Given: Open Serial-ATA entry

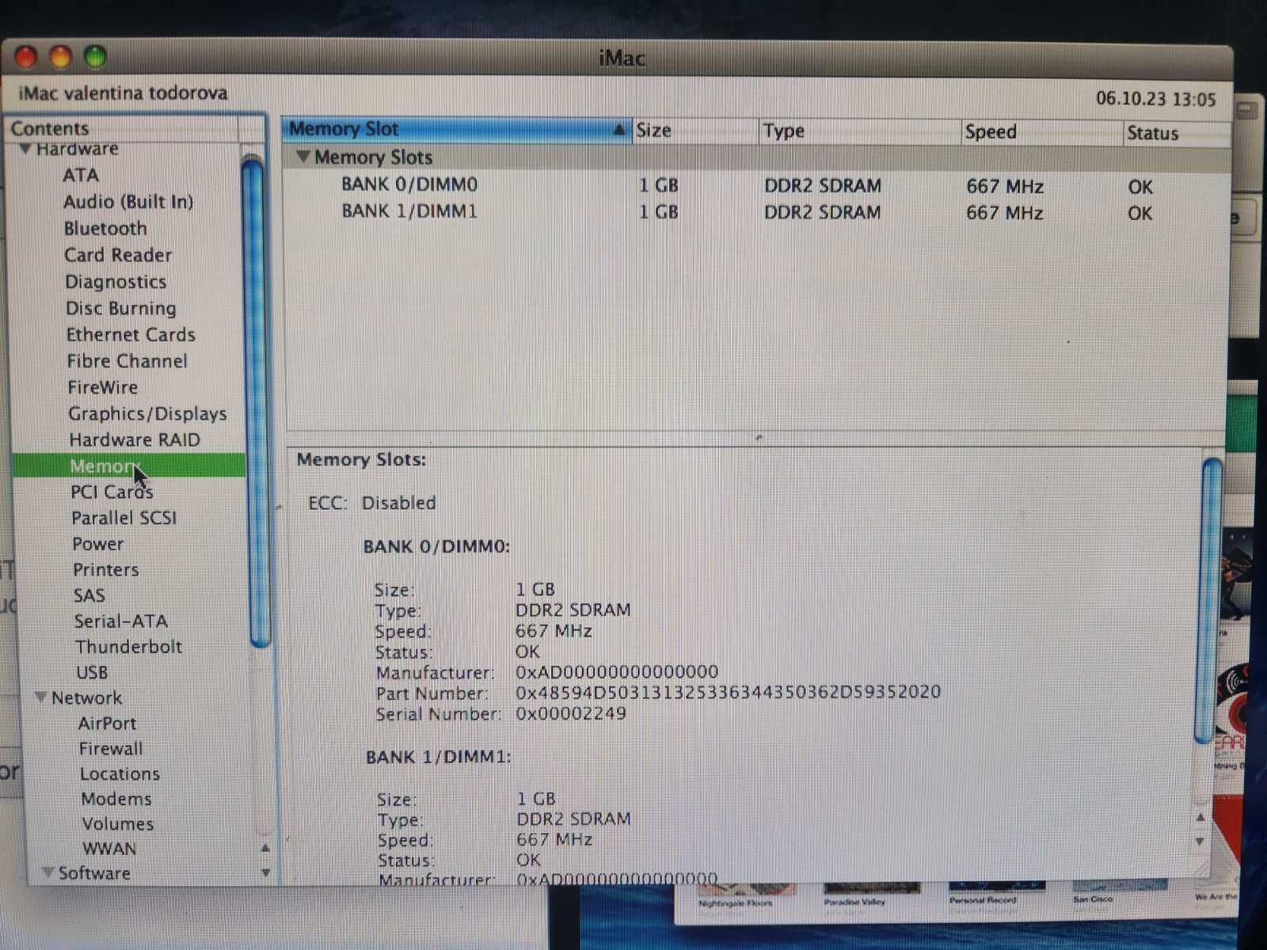Looking at the screenshot, I should coord(121,621).
